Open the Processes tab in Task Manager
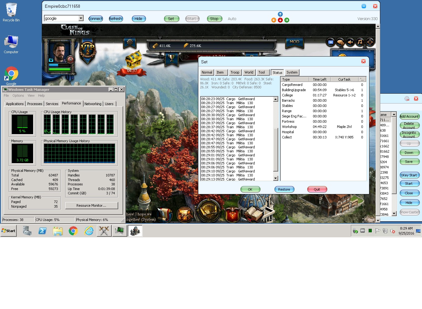The width and height of the screenshot is (422, 309). tap(35, 104)
